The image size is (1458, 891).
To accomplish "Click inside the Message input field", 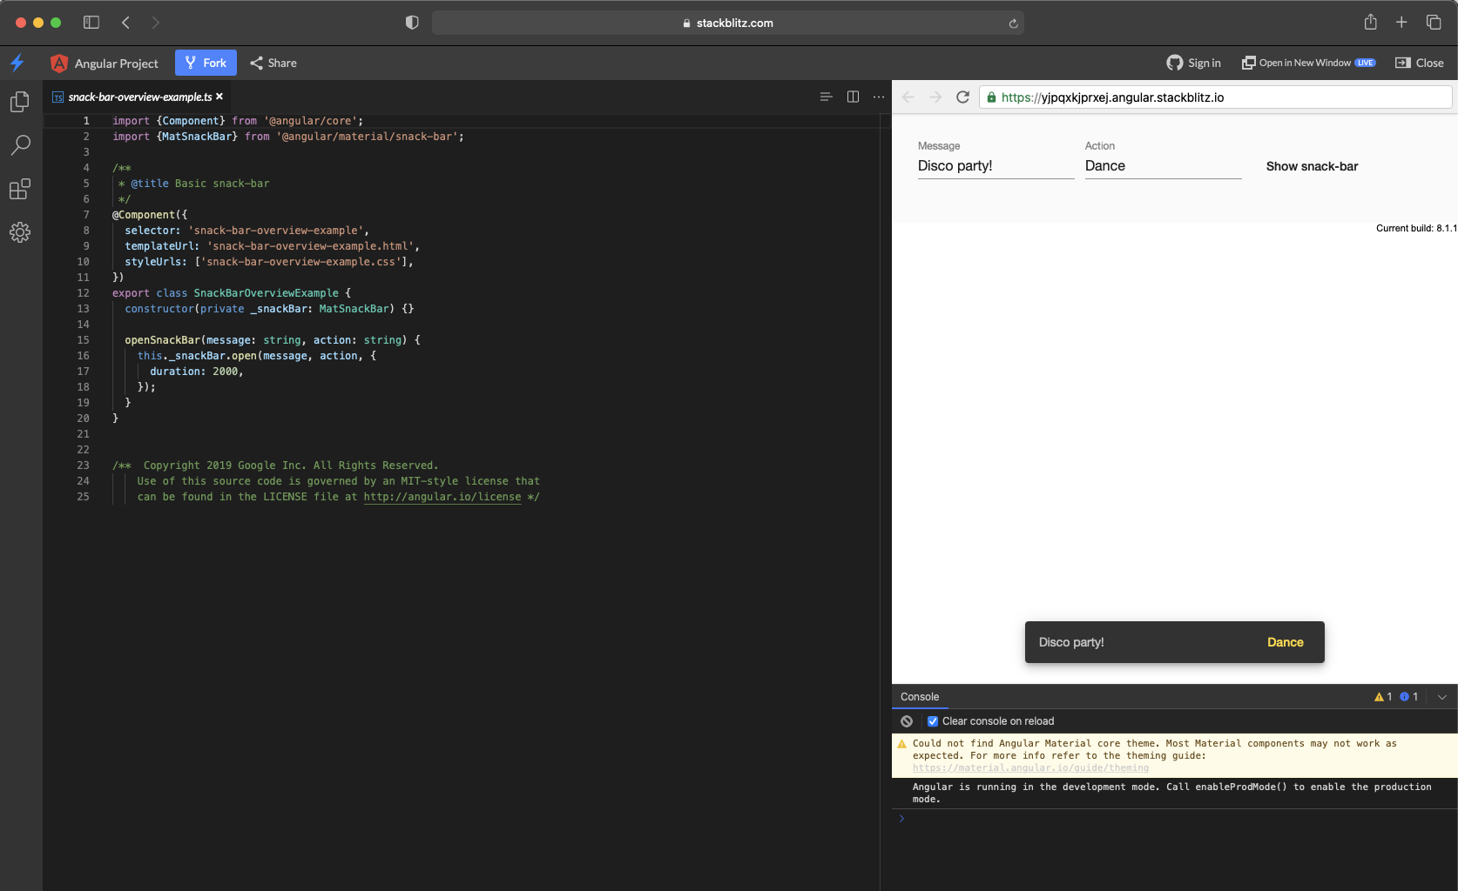I will point(994,165).
